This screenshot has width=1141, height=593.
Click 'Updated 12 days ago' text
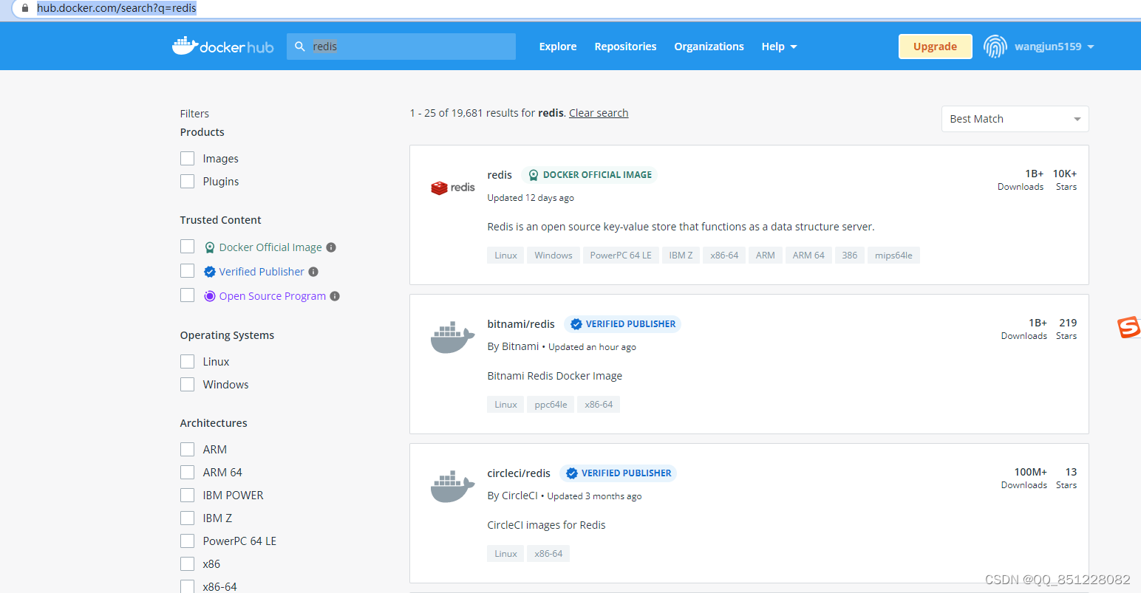coord(531,198)
